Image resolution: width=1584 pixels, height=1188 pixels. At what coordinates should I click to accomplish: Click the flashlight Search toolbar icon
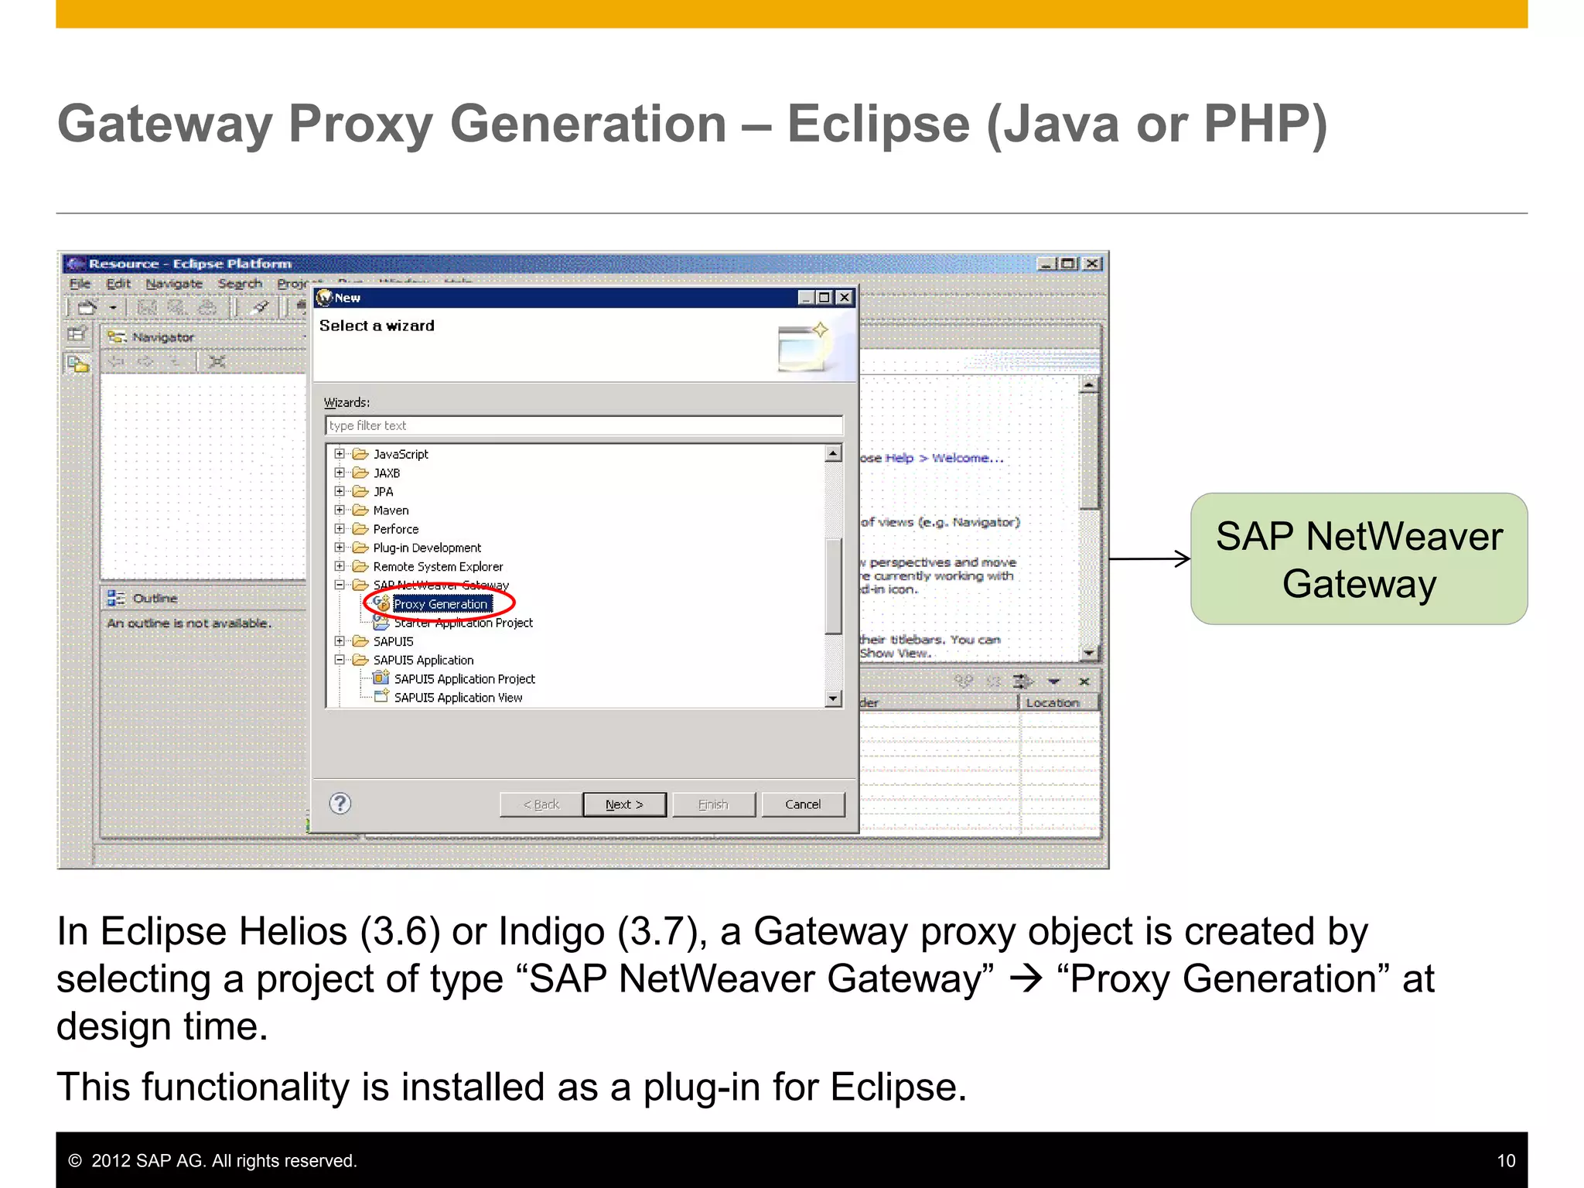[x=261, y=307]
